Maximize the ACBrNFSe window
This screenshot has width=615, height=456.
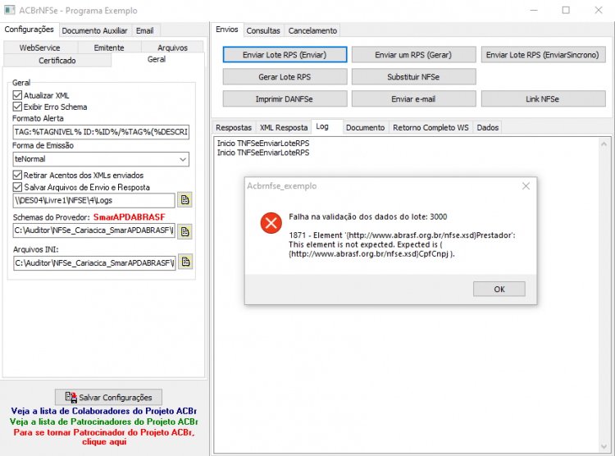(x=566, y=10)
